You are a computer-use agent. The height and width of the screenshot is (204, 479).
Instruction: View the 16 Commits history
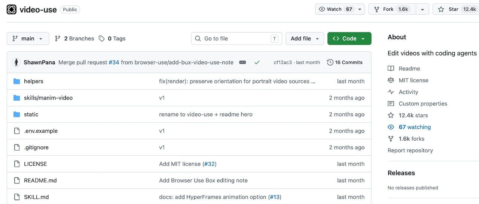pos(345,63)
